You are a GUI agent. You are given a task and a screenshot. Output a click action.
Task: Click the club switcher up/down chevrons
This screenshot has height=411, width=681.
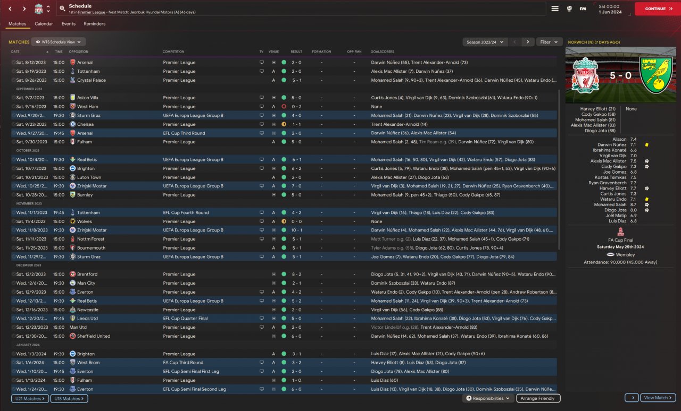48,9
